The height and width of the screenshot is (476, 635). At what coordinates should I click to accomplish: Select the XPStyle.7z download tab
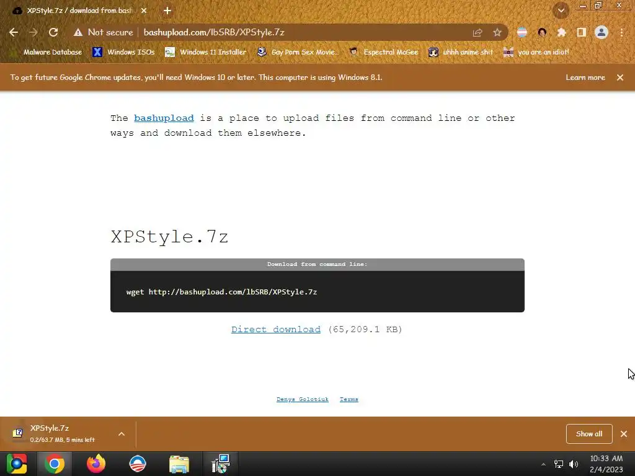click(80, 11)
